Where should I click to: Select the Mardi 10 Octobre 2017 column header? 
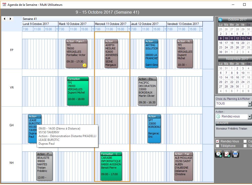point(76,24)
